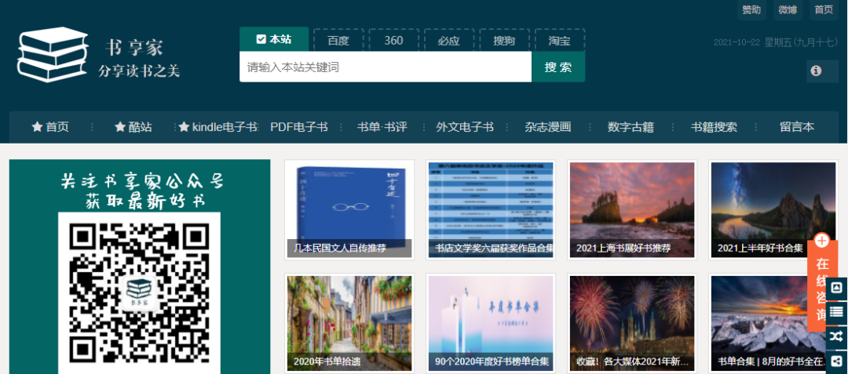Screen dimensions: 848x374
Task: Open the 赞助 link at top
Action: [751, 9]
